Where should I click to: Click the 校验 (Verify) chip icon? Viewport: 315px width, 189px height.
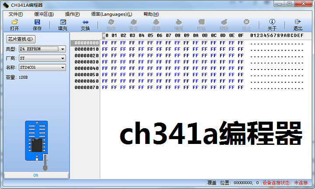coord(201,22)
